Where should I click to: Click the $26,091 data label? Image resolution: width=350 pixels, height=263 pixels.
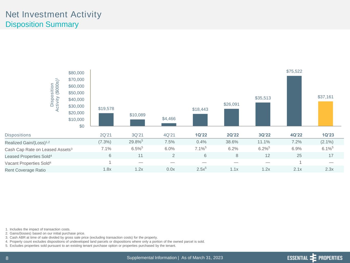pos(231,104)
